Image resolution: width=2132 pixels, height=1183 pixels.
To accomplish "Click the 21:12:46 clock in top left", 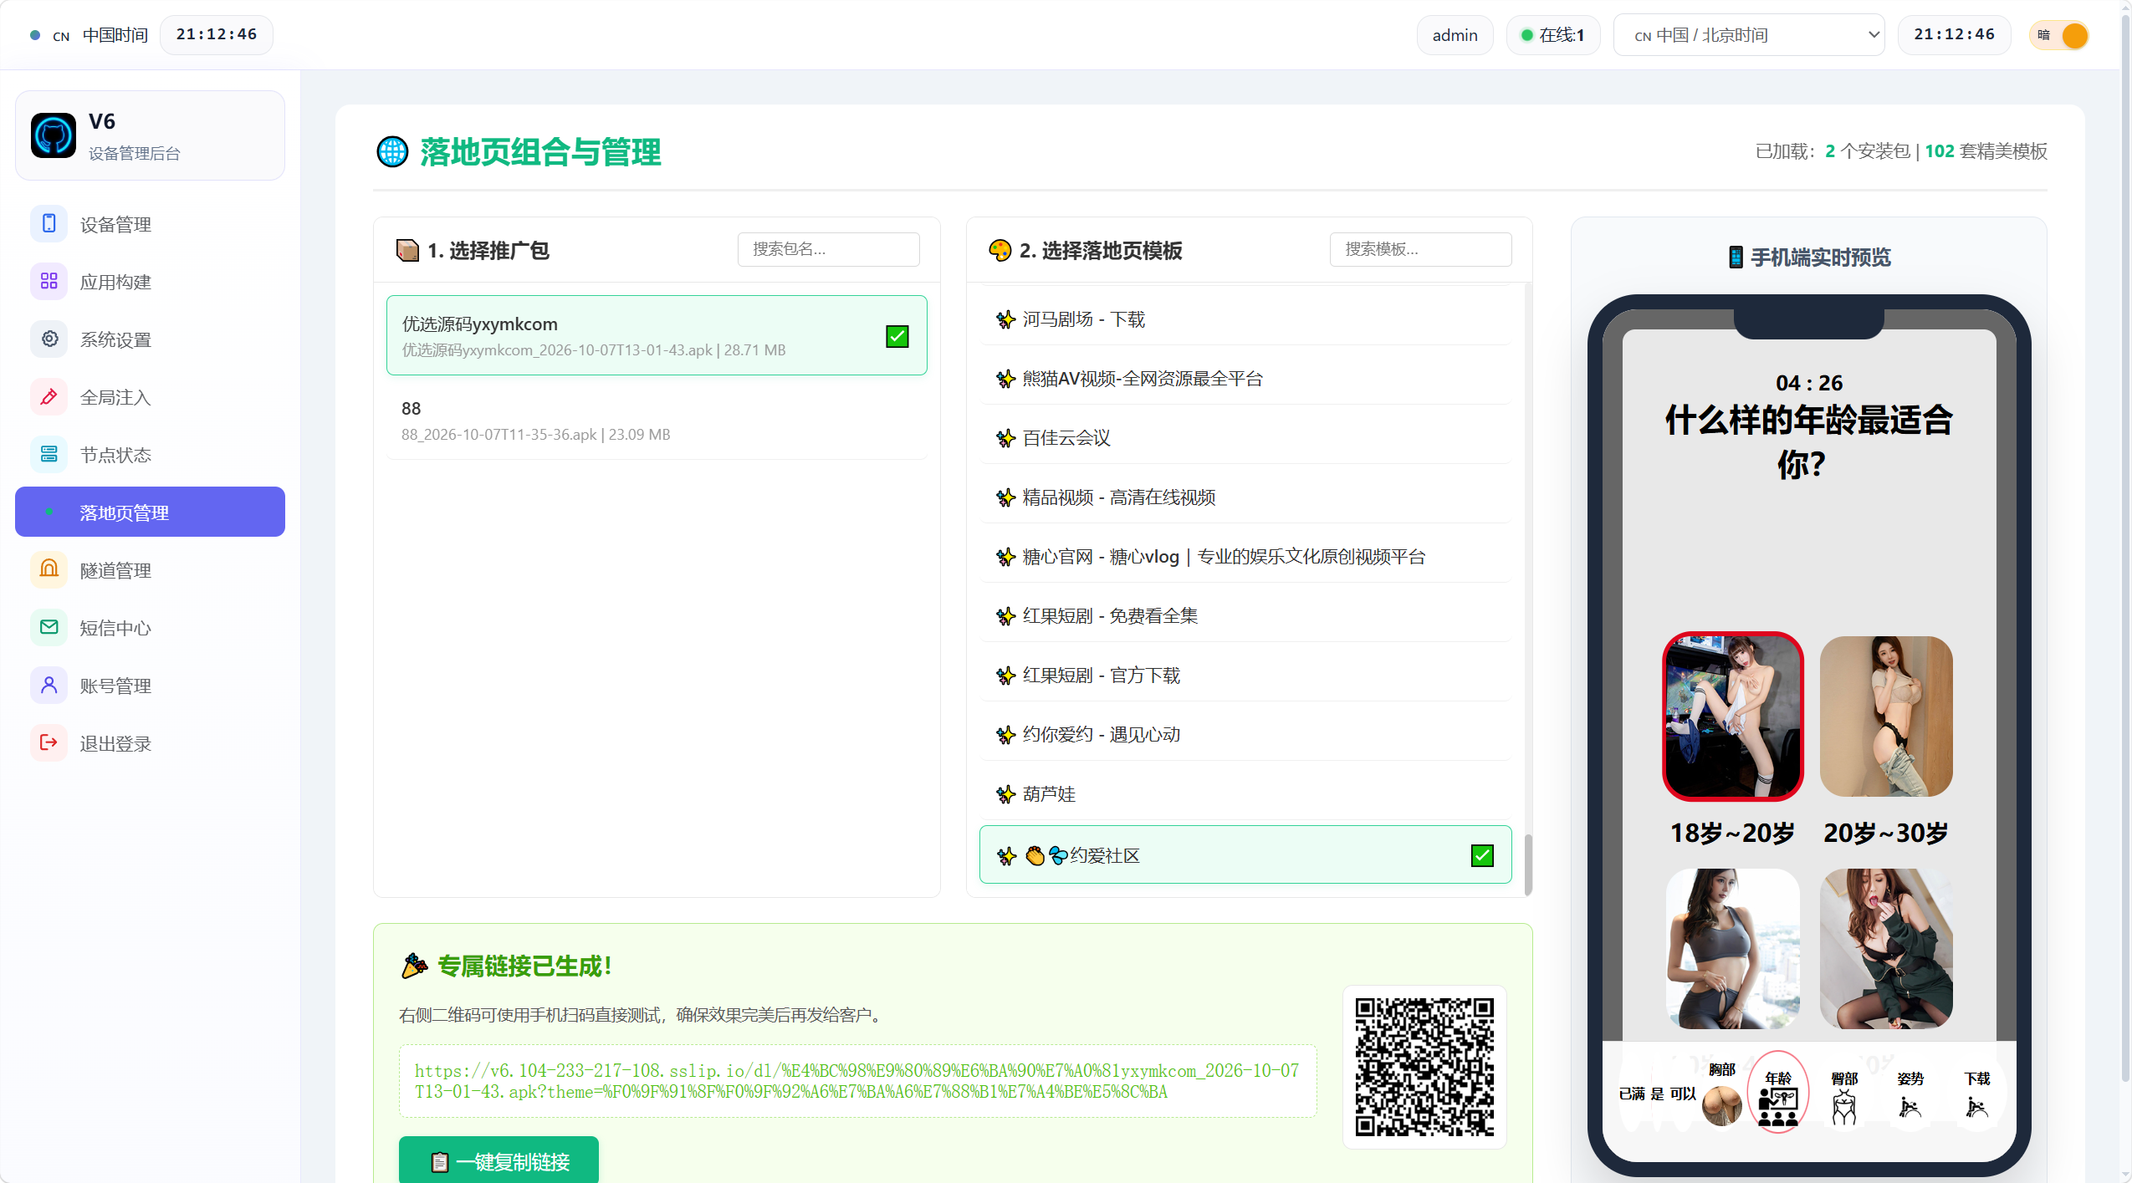I will pyautogui.click(x=217, y=35).
